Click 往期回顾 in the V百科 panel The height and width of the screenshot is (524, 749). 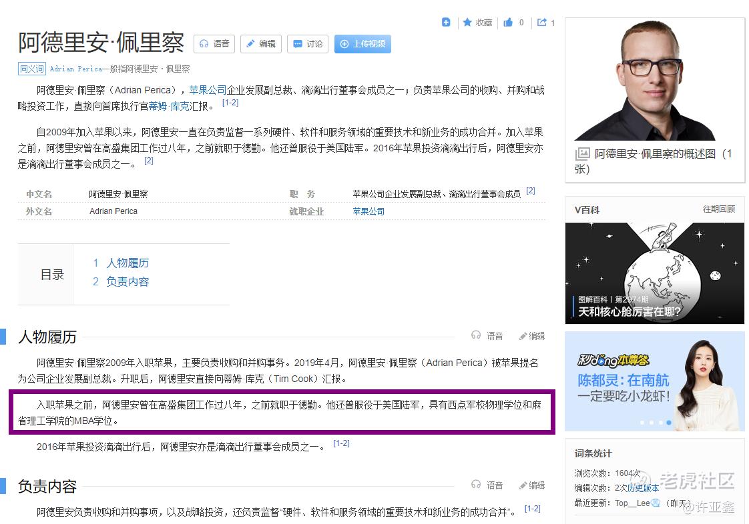click(719, 209)
